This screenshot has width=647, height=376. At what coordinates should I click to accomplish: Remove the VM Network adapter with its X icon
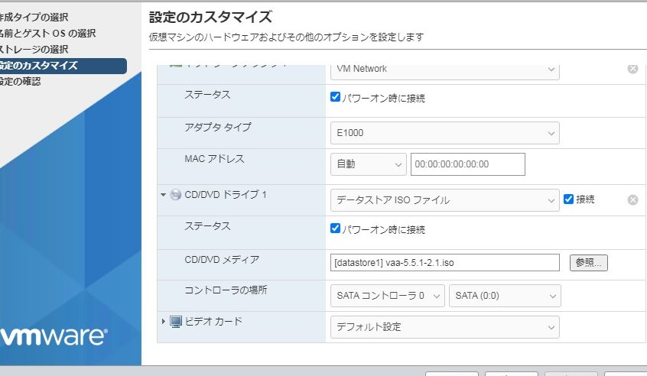(x=632, y=69)
